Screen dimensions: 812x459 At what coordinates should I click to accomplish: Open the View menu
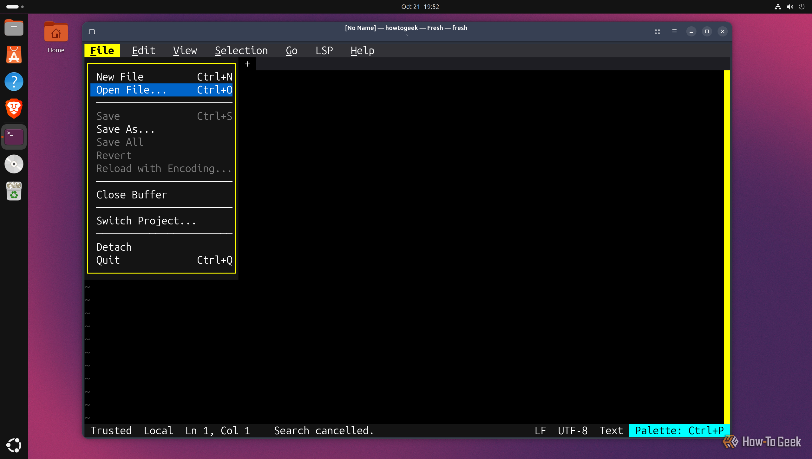[185, 50]
